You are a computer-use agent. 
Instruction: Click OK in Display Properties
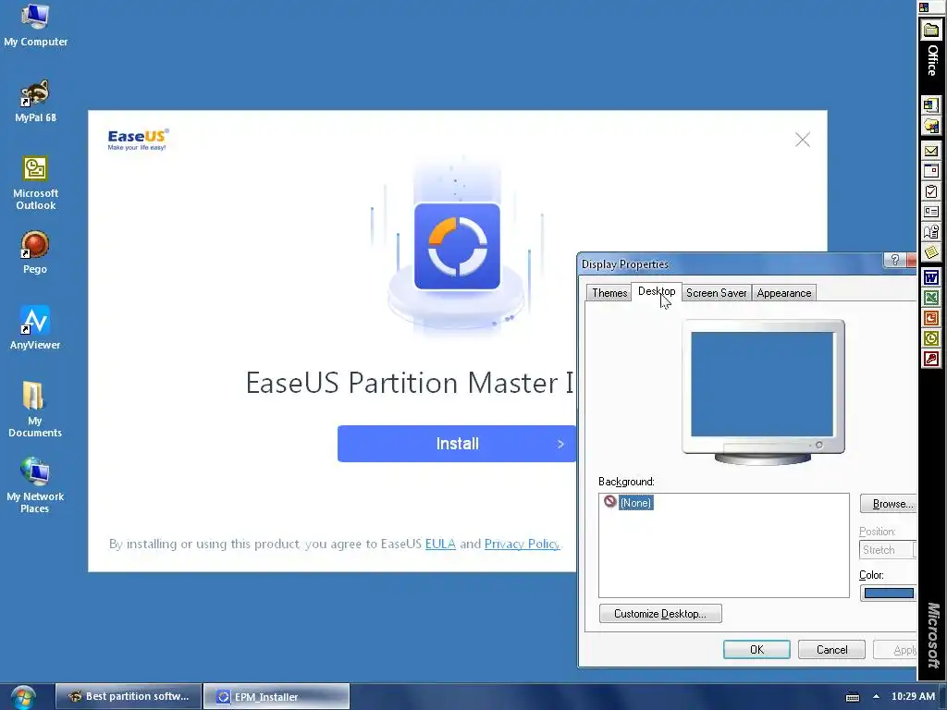click(x=756, y=650)
